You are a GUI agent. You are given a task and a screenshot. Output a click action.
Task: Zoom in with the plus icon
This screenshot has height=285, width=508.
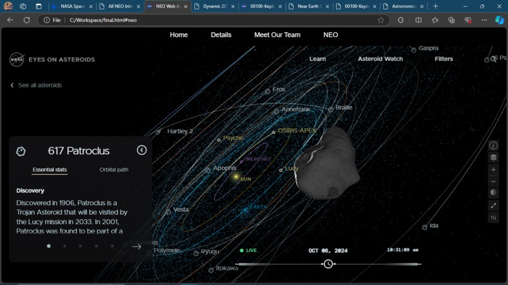[x=493, y=169]
